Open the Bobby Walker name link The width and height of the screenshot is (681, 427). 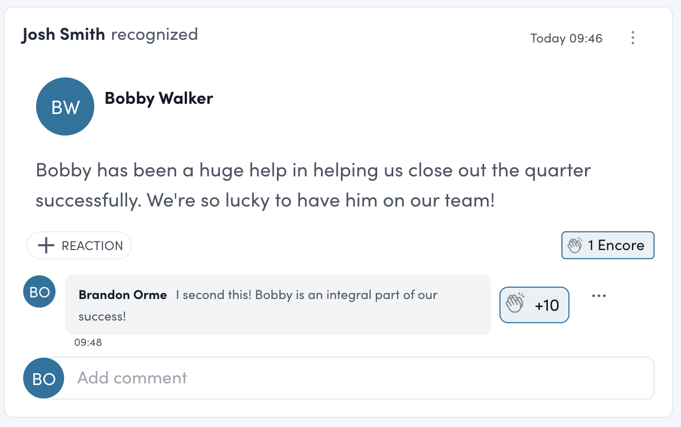tap(159, 98)
